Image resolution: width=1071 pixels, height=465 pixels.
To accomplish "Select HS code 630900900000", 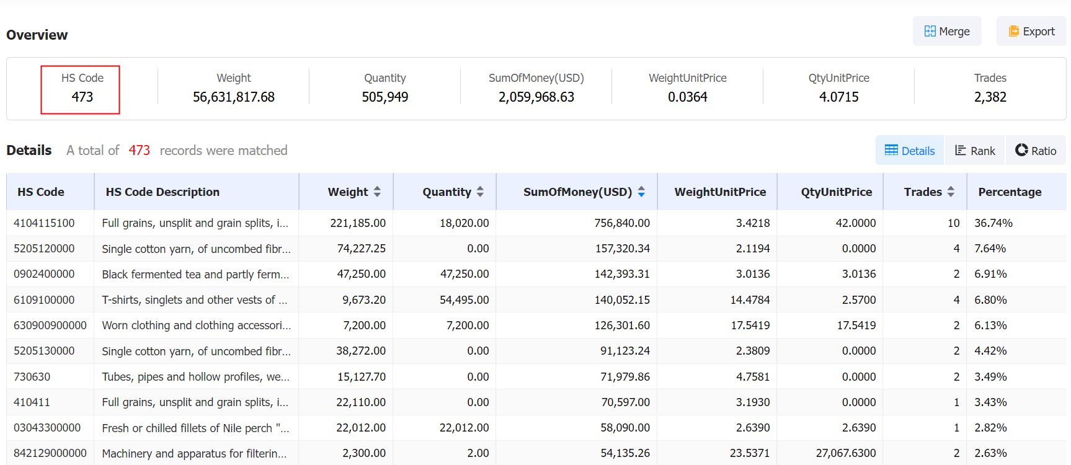I will tap(50, 325).
